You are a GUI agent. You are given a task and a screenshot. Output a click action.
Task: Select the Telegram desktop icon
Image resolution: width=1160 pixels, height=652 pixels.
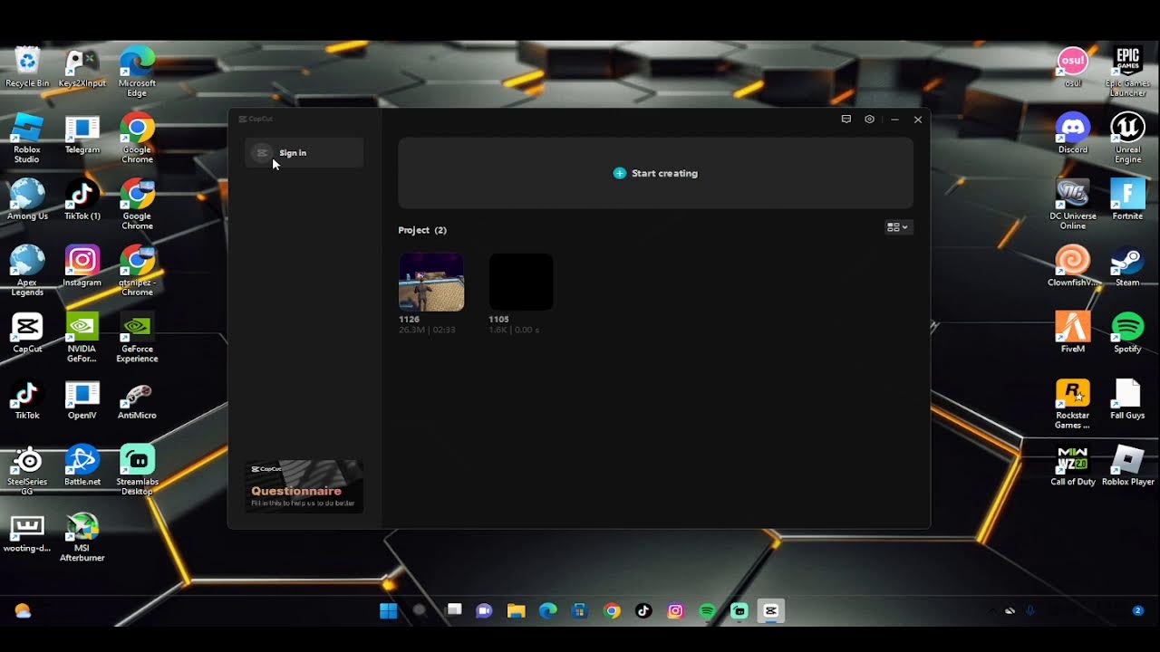click(82, 135)
